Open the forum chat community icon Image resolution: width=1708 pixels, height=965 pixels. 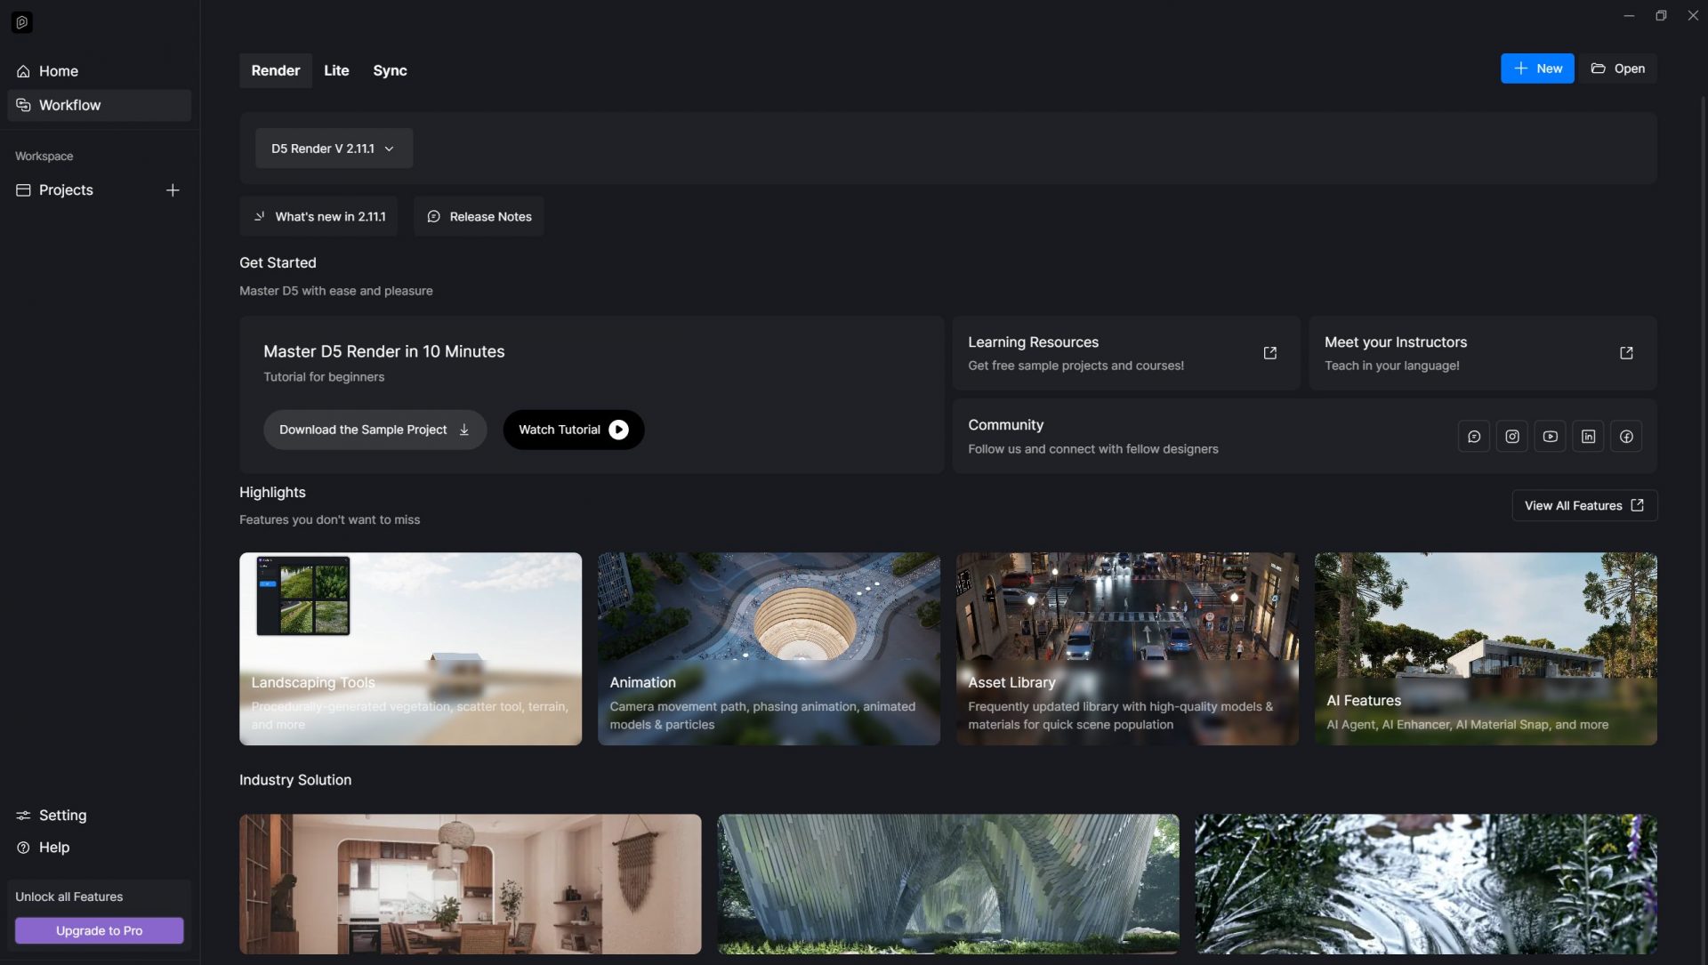tap(1473, 437)
